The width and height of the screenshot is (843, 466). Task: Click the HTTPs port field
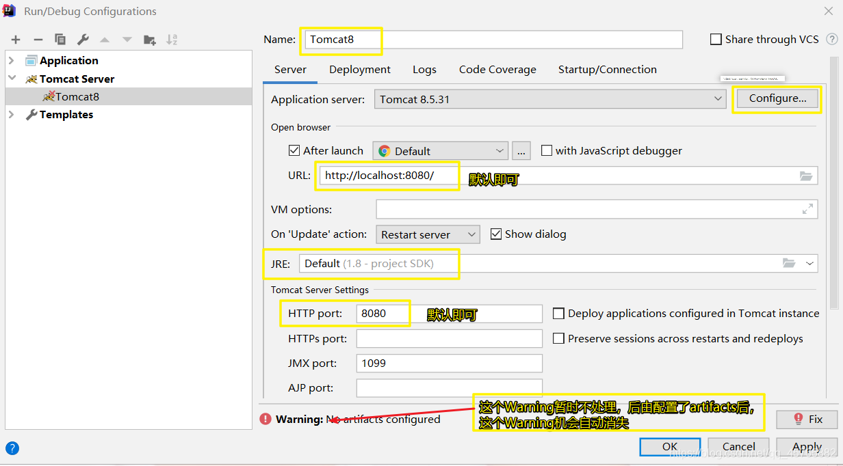click(450, 338)
